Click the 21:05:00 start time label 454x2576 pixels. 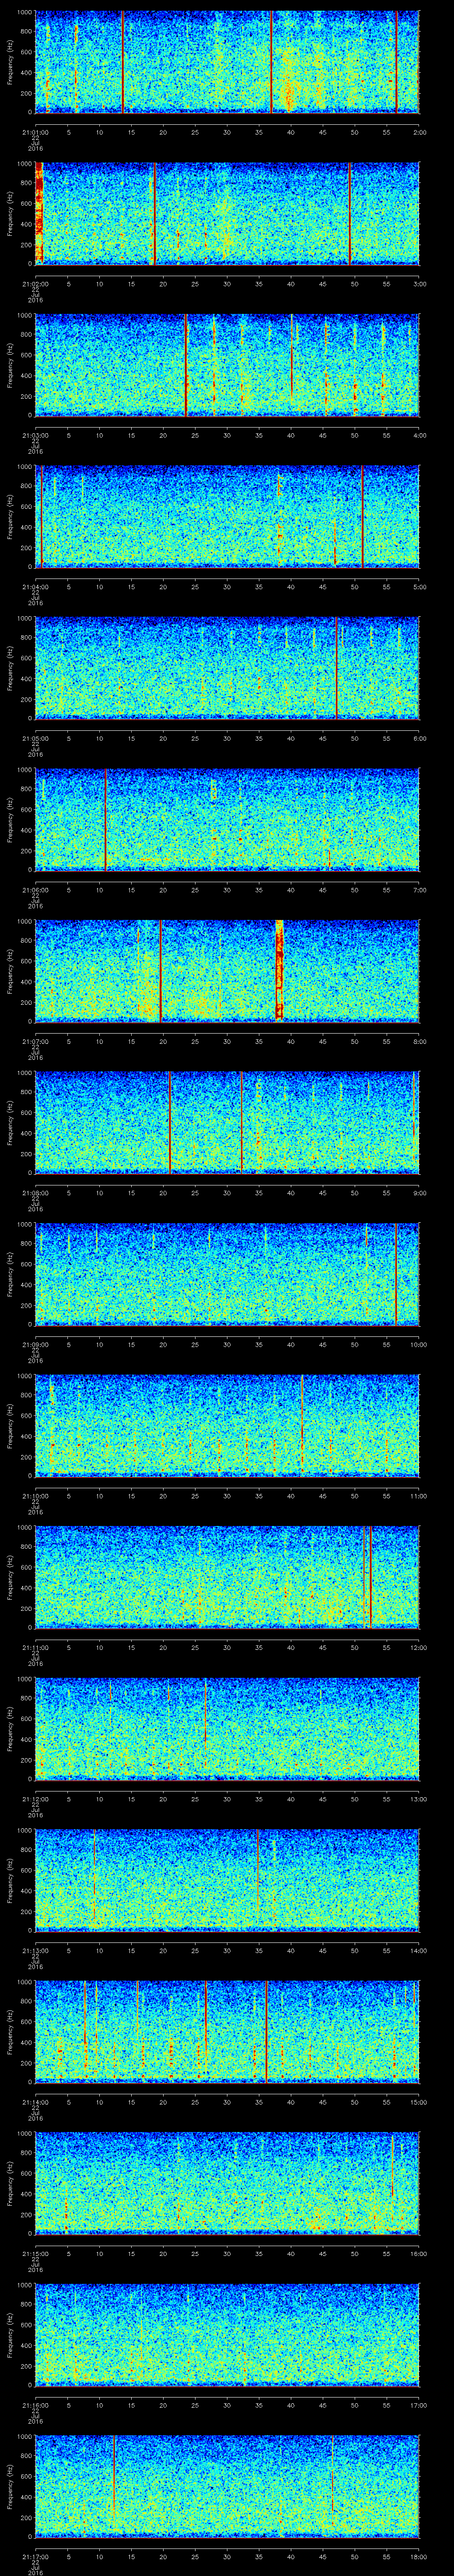click(35, 738)
